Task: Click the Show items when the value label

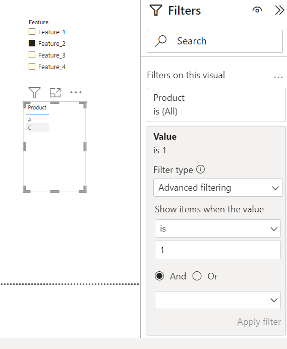Action: point(209,209)
